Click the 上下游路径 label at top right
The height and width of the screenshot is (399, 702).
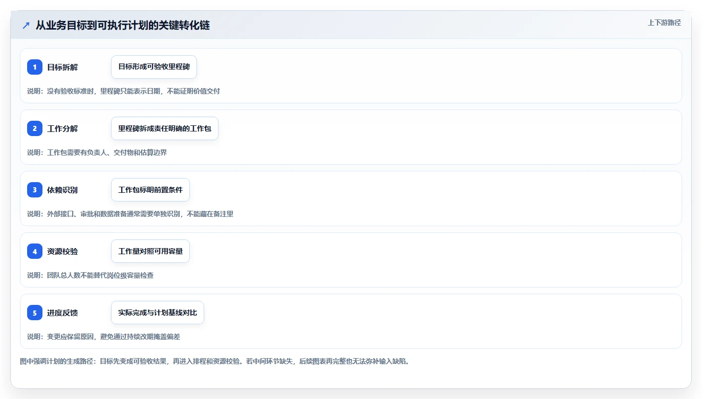tap(664, 23)
